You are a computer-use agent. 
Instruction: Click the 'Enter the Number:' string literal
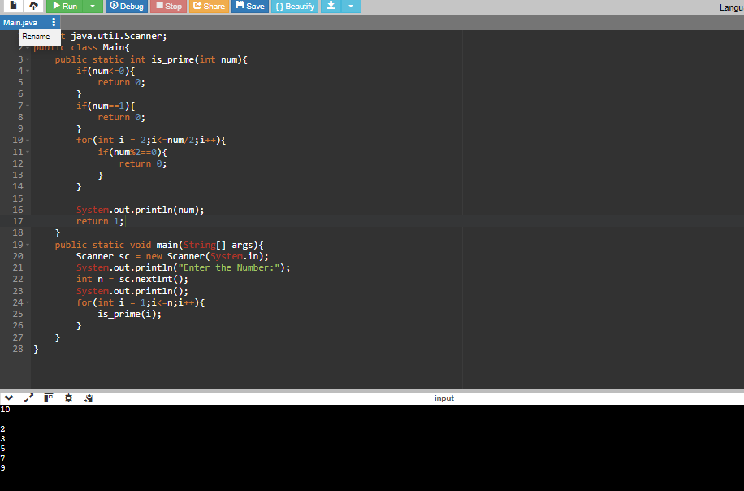pyautogui.click(x=229, y=267)
